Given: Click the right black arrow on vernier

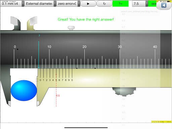Looking at the screenshot, I should pos(95,68).
